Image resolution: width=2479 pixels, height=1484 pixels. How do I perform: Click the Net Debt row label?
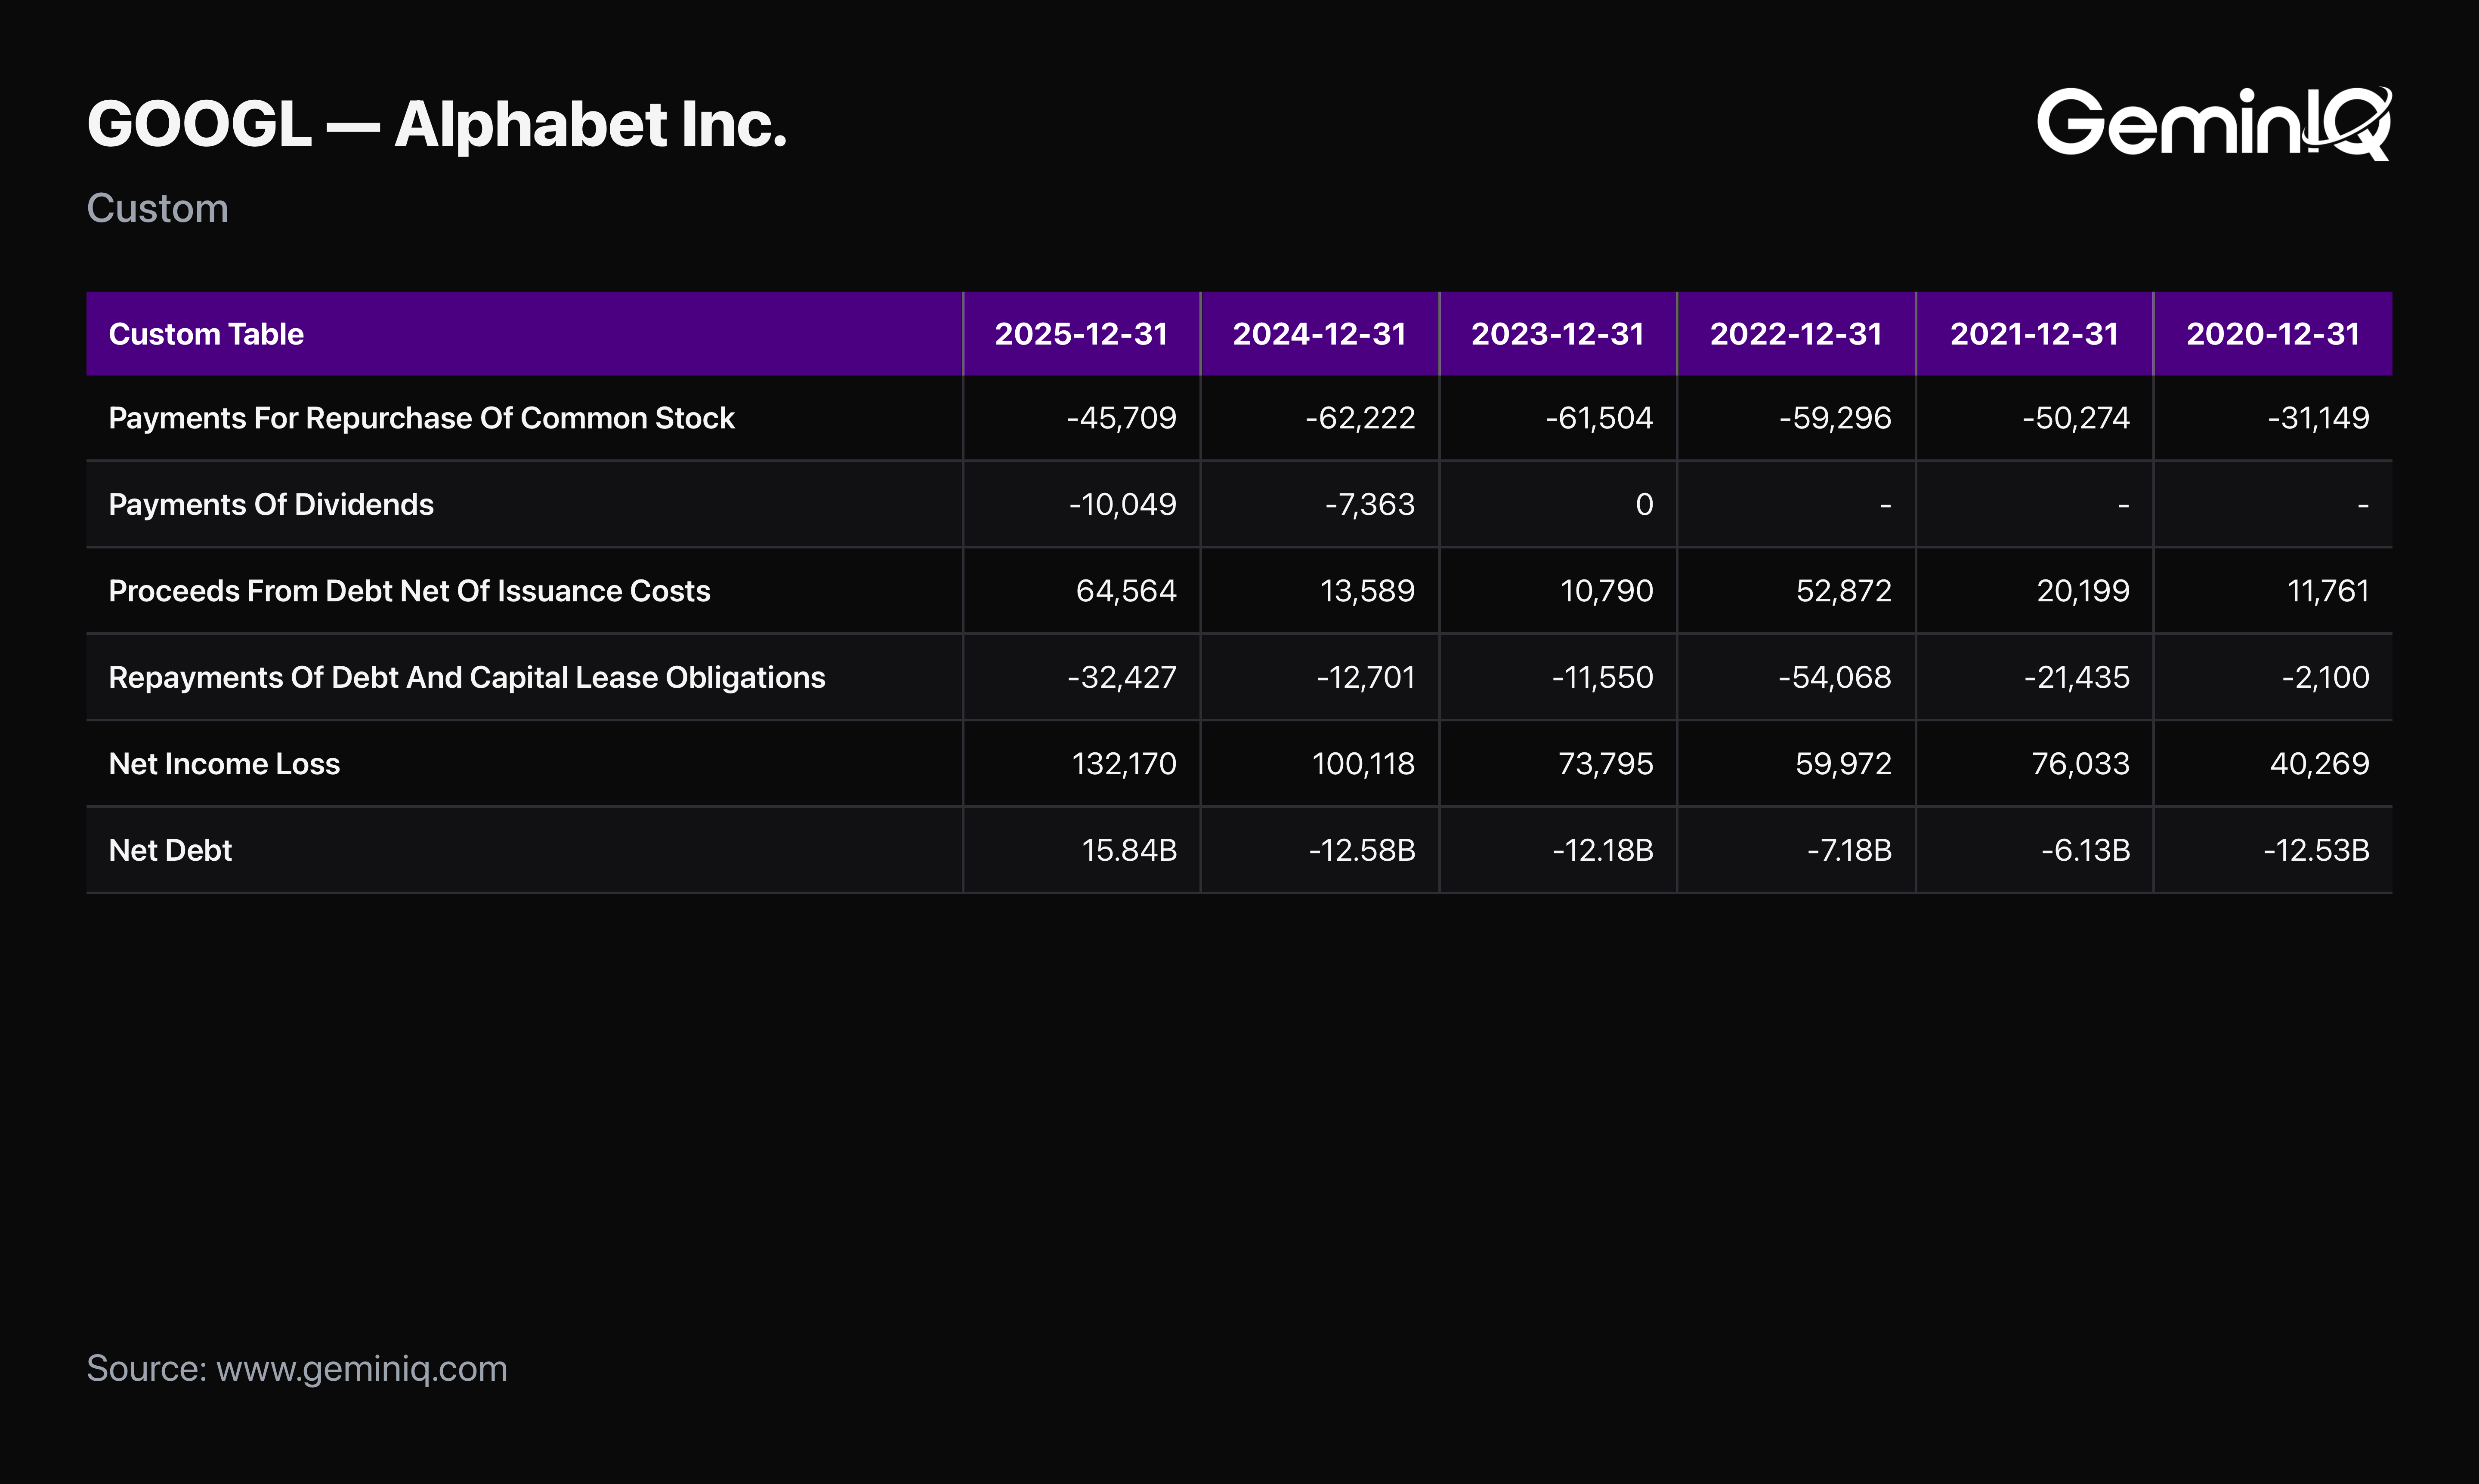click(x=170, y=850)
